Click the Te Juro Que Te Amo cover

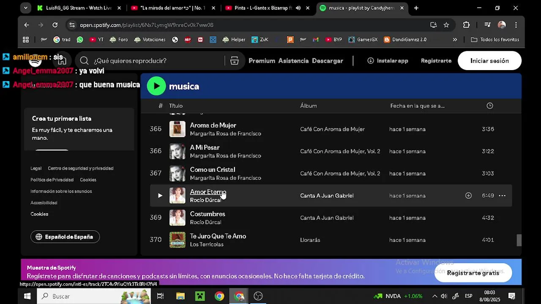tap(178, 240)
